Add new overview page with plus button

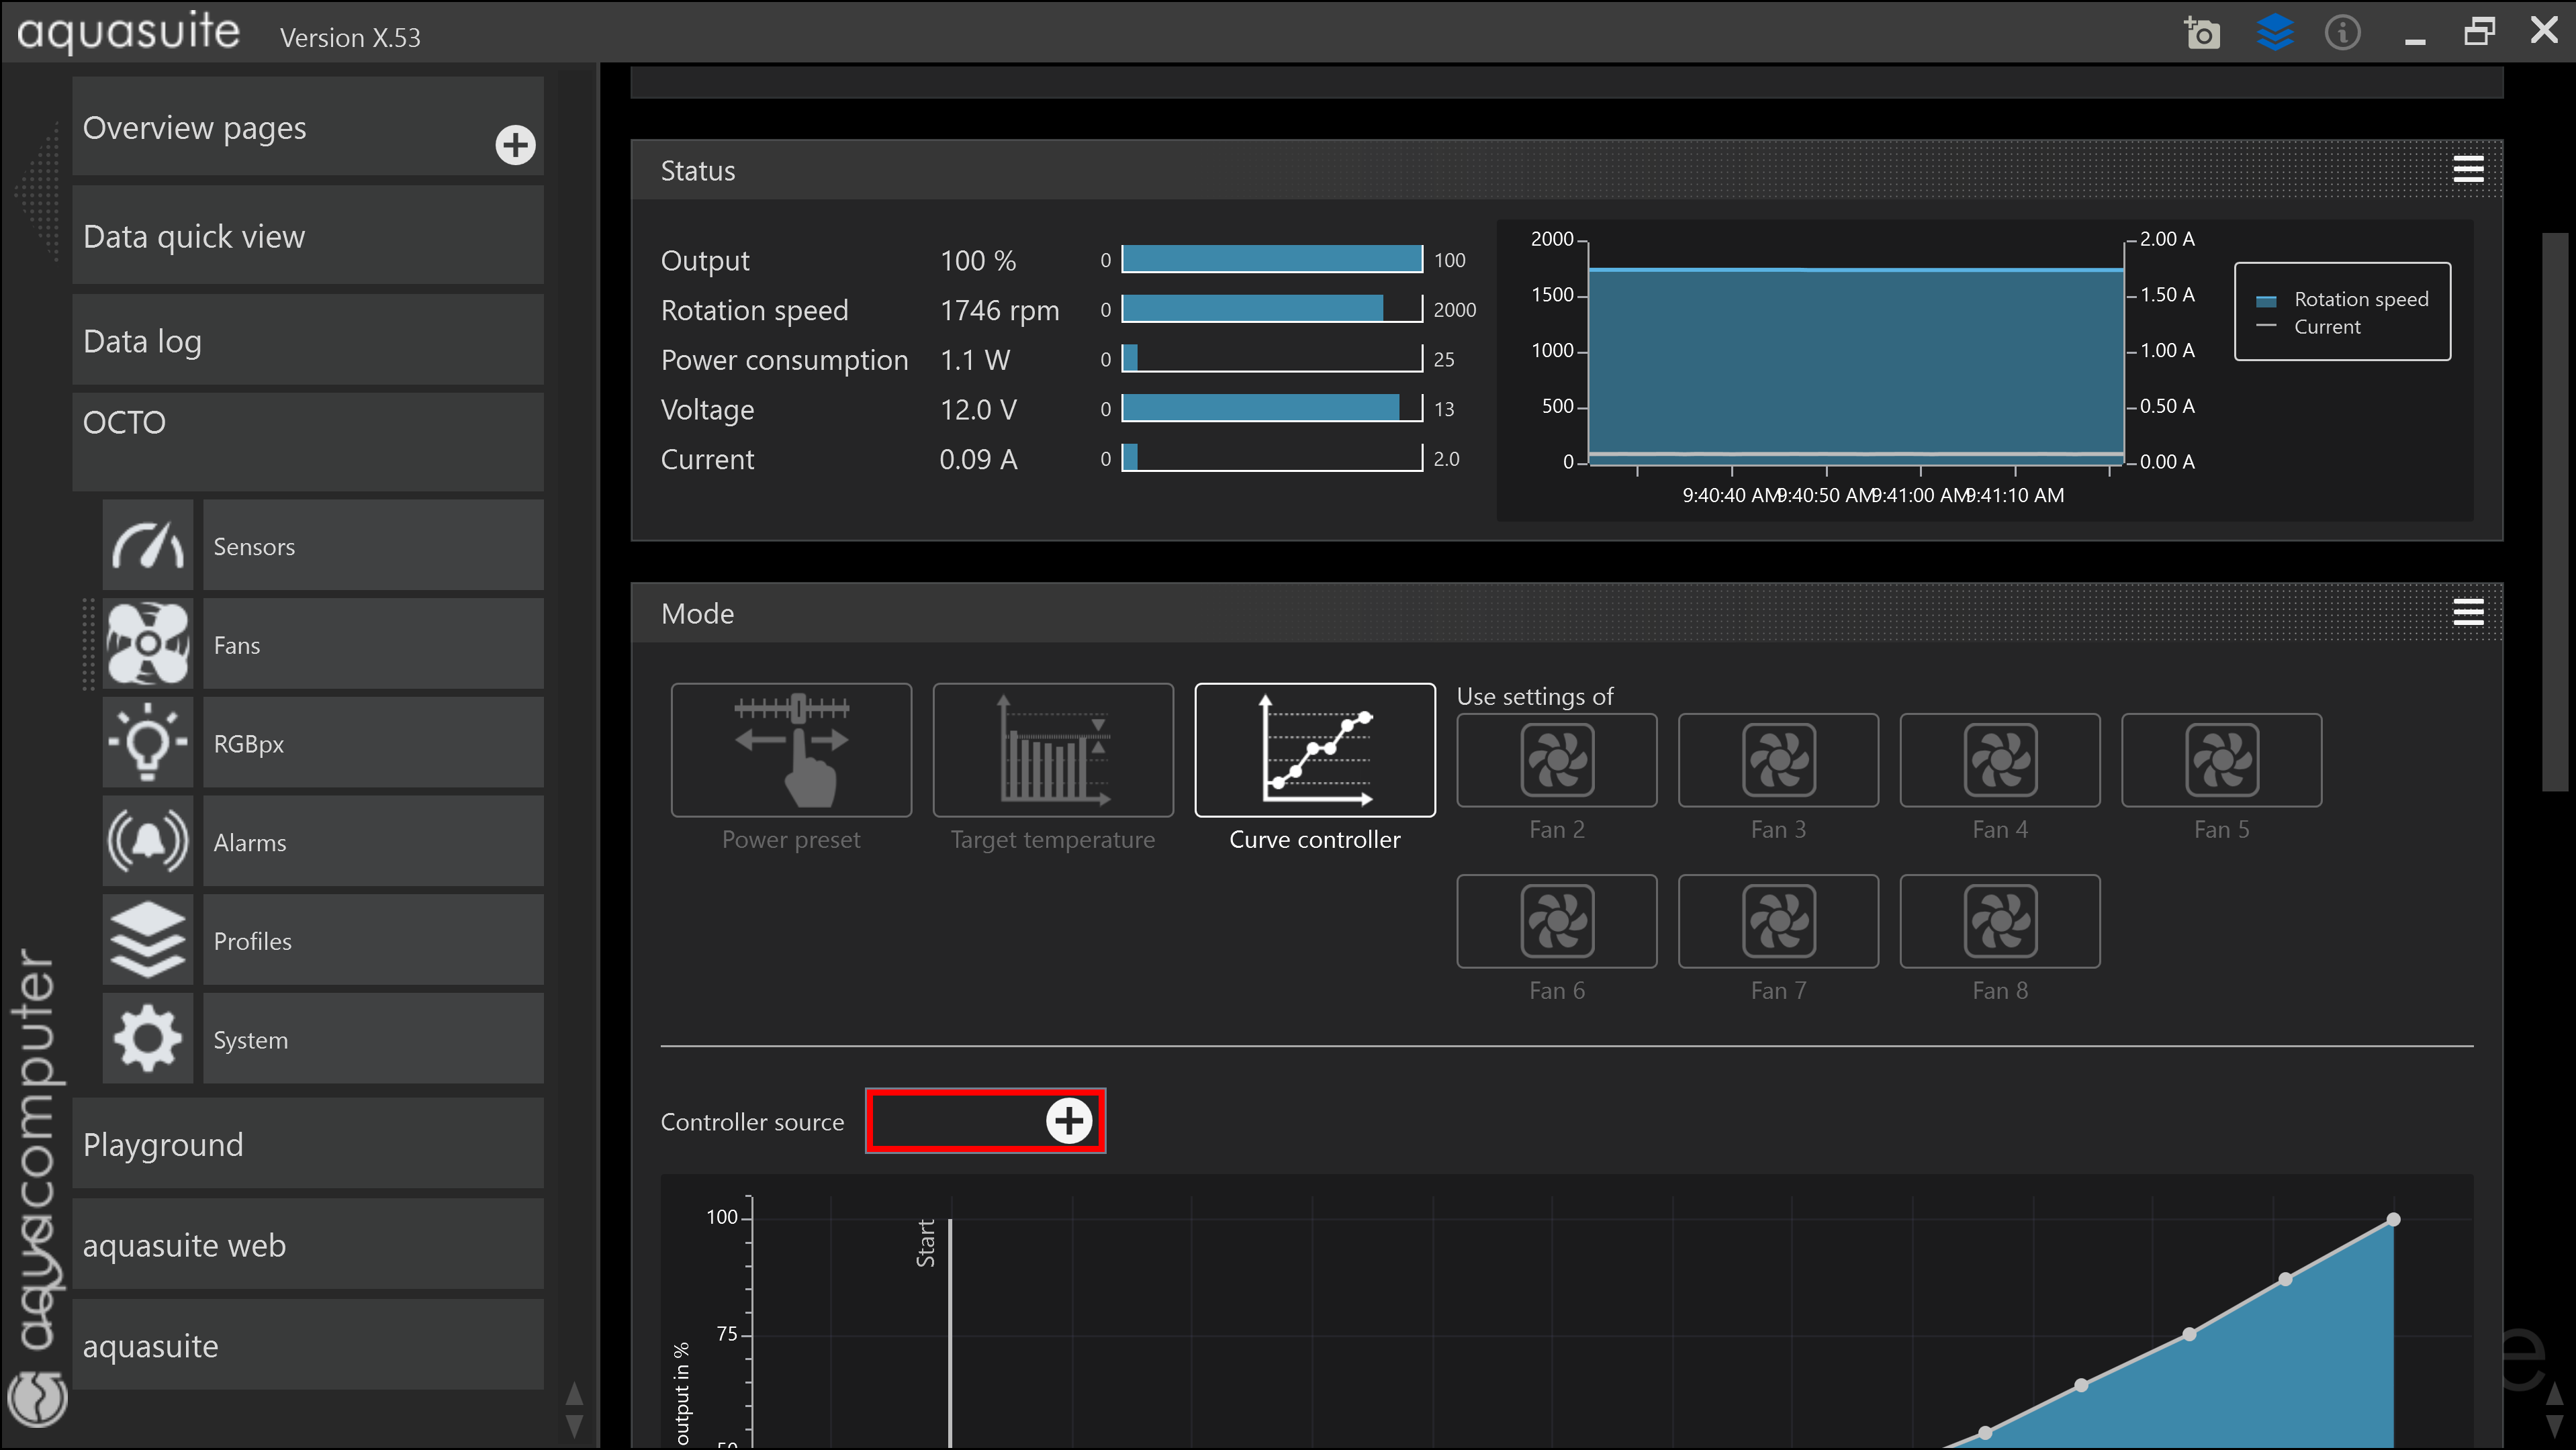pyautogui.click(x=515, y=146)
